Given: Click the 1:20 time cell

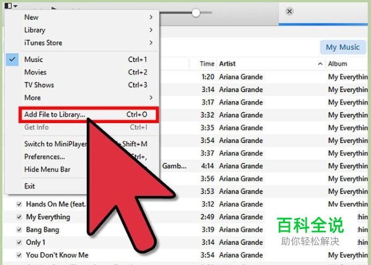Looking at the screenshot, I should (x=207, y=77).
